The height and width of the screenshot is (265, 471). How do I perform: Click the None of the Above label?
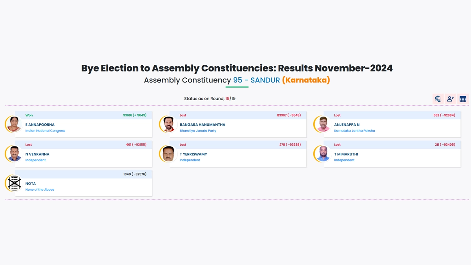click(40, 190)
